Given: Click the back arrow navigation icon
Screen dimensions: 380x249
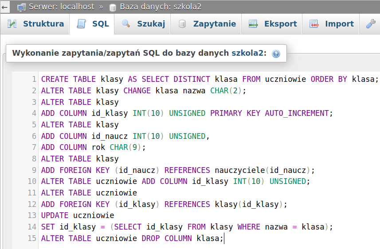Looking at the screenshot, I should click(4, 7).
